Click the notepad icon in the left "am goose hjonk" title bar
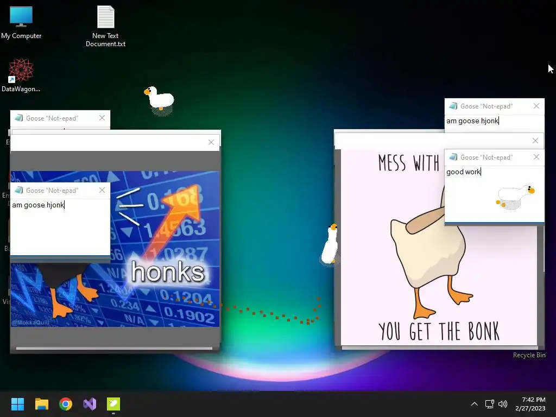556x417 pixels. (19, 190)
